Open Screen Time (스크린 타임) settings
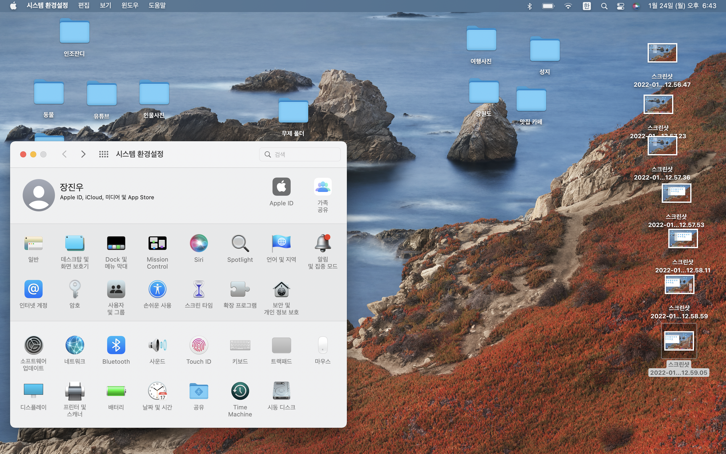726x454 pixels. (x=199, y=289)
